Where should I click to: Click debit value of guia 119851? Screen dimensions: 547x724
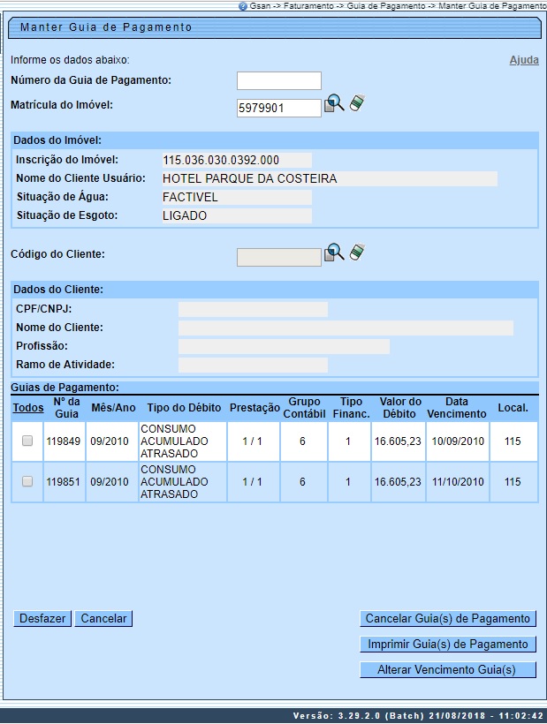click(398, 482)
